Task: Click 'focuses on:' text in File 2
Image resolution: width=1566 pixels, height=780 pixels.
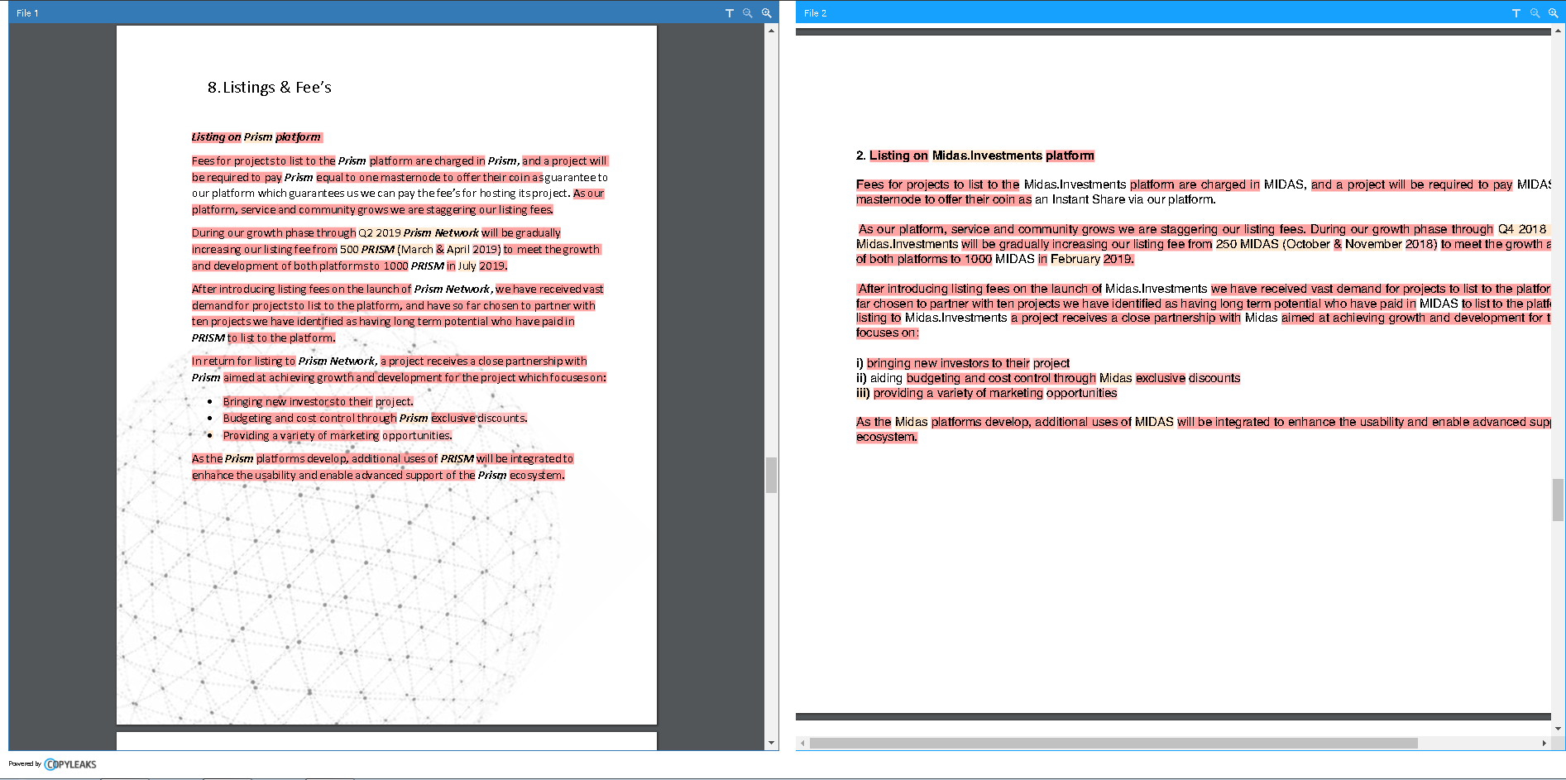Action: 888,333
